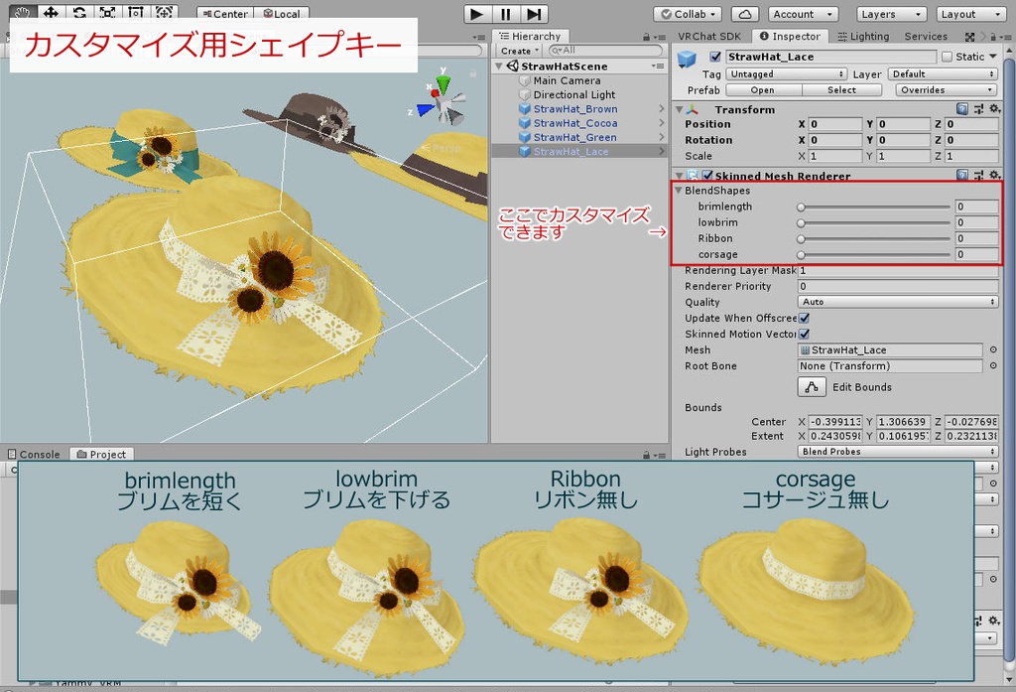Collapse the Transform component
This screenshot has width=1016, height=692.
[679, 109]
